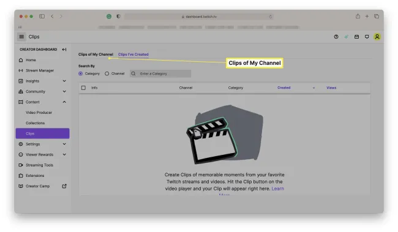This screenshot has width=398, height=232.
Task: Open whispers chat bubble icon
Action: point(367,37)
